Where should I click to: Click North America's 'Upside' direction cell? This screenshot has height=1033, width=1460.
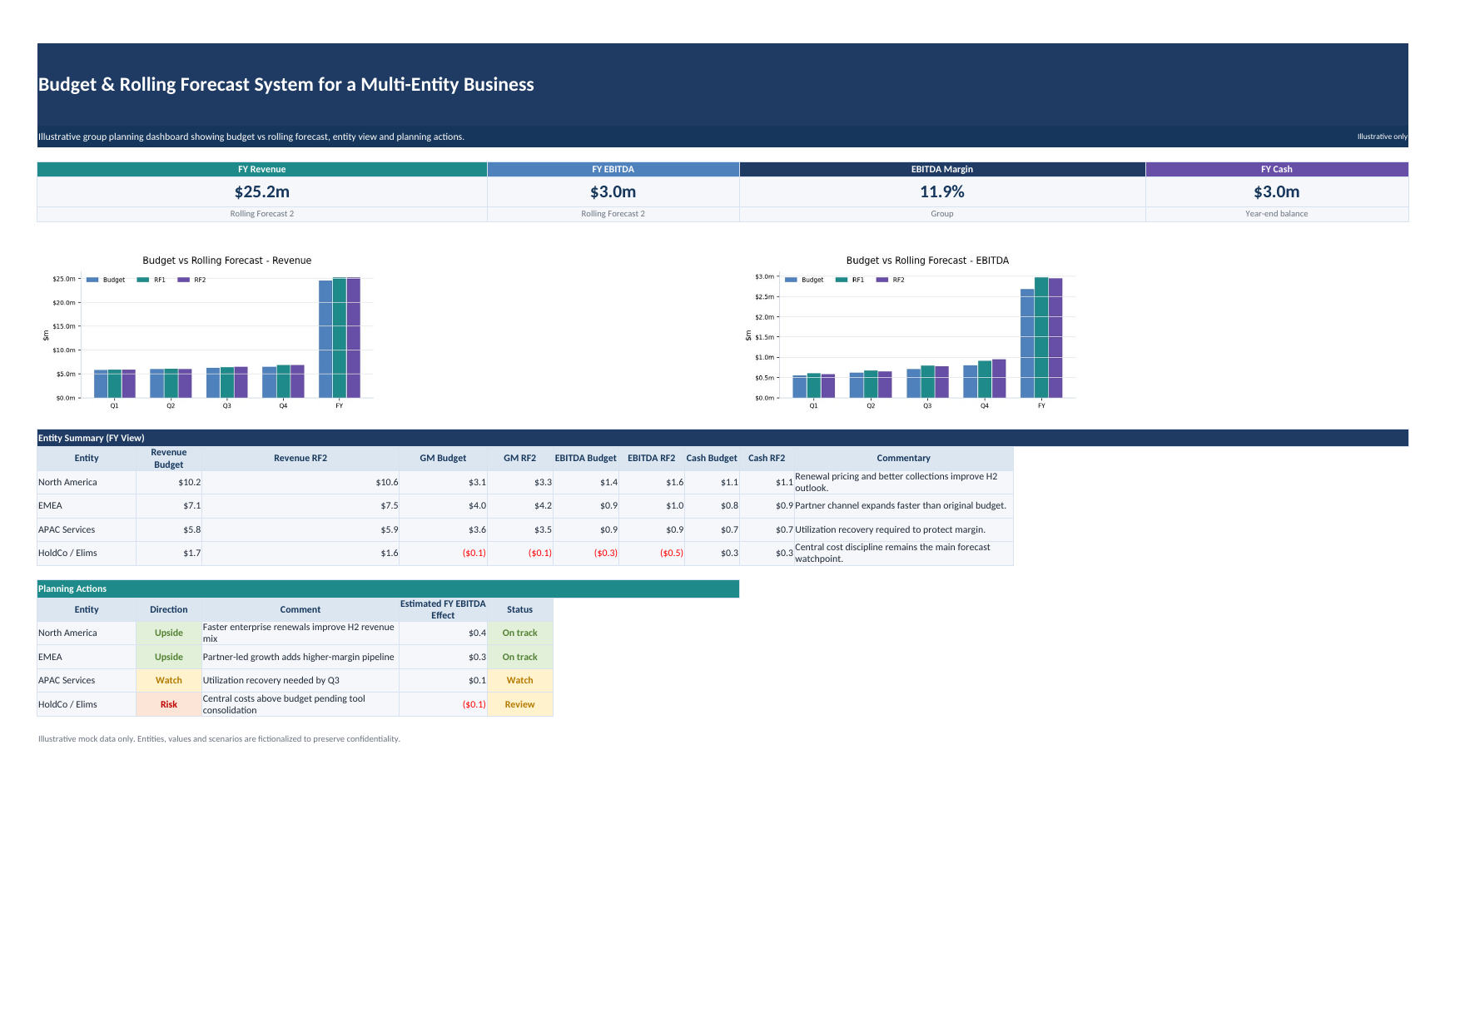click(169, 633)
